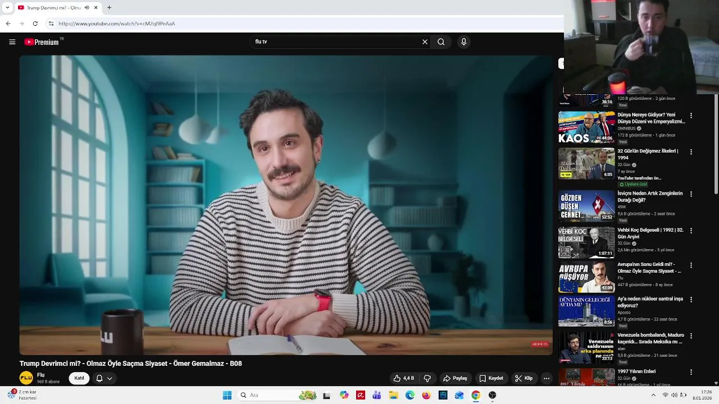Open OMNIBUS channel name
This screenshot has height=404, width=719.
pos(626,128)
